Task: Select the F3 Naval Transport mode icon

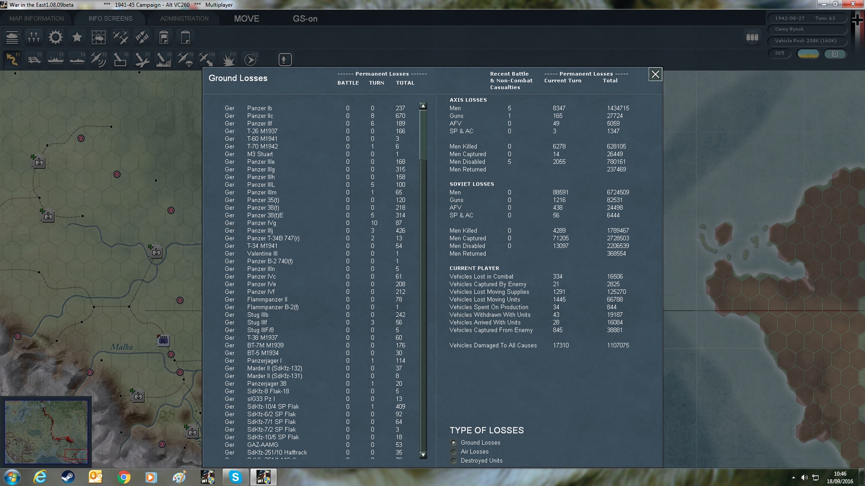Action: tap(55, 60)
